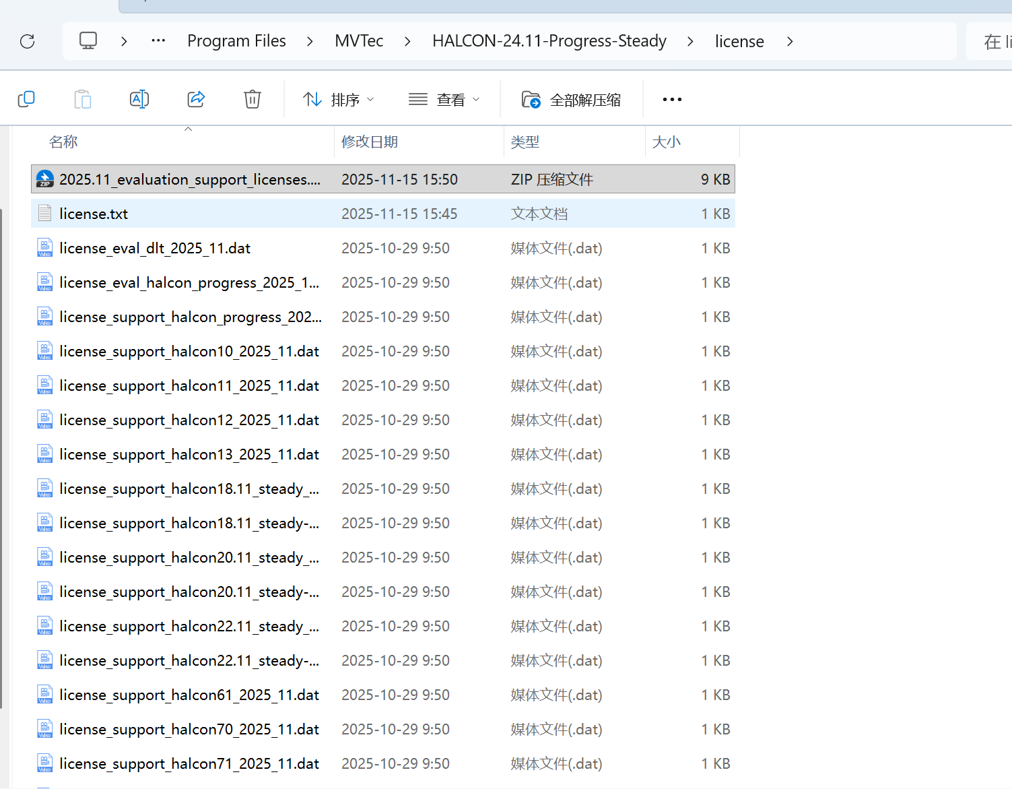
Task: Expand the chevron after MVTec
Action: tap(407, 41)
